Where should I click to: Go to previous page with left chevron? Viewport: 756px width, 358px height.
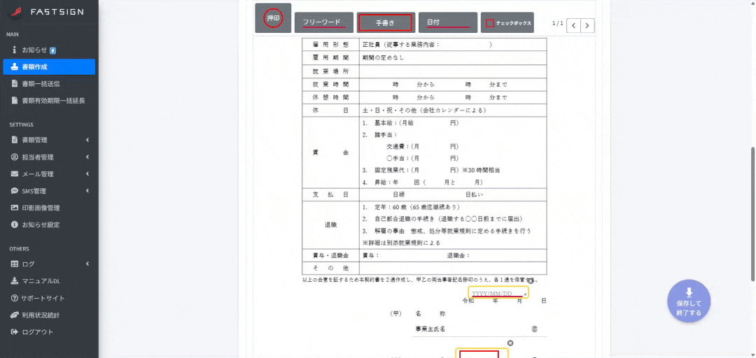click(x=573, y=26)
